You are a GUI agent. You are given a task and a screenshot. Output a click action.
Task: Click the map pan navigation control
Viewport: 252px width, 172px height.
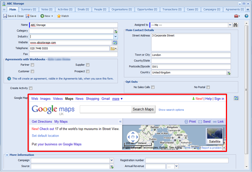click(x=133, y=137)
